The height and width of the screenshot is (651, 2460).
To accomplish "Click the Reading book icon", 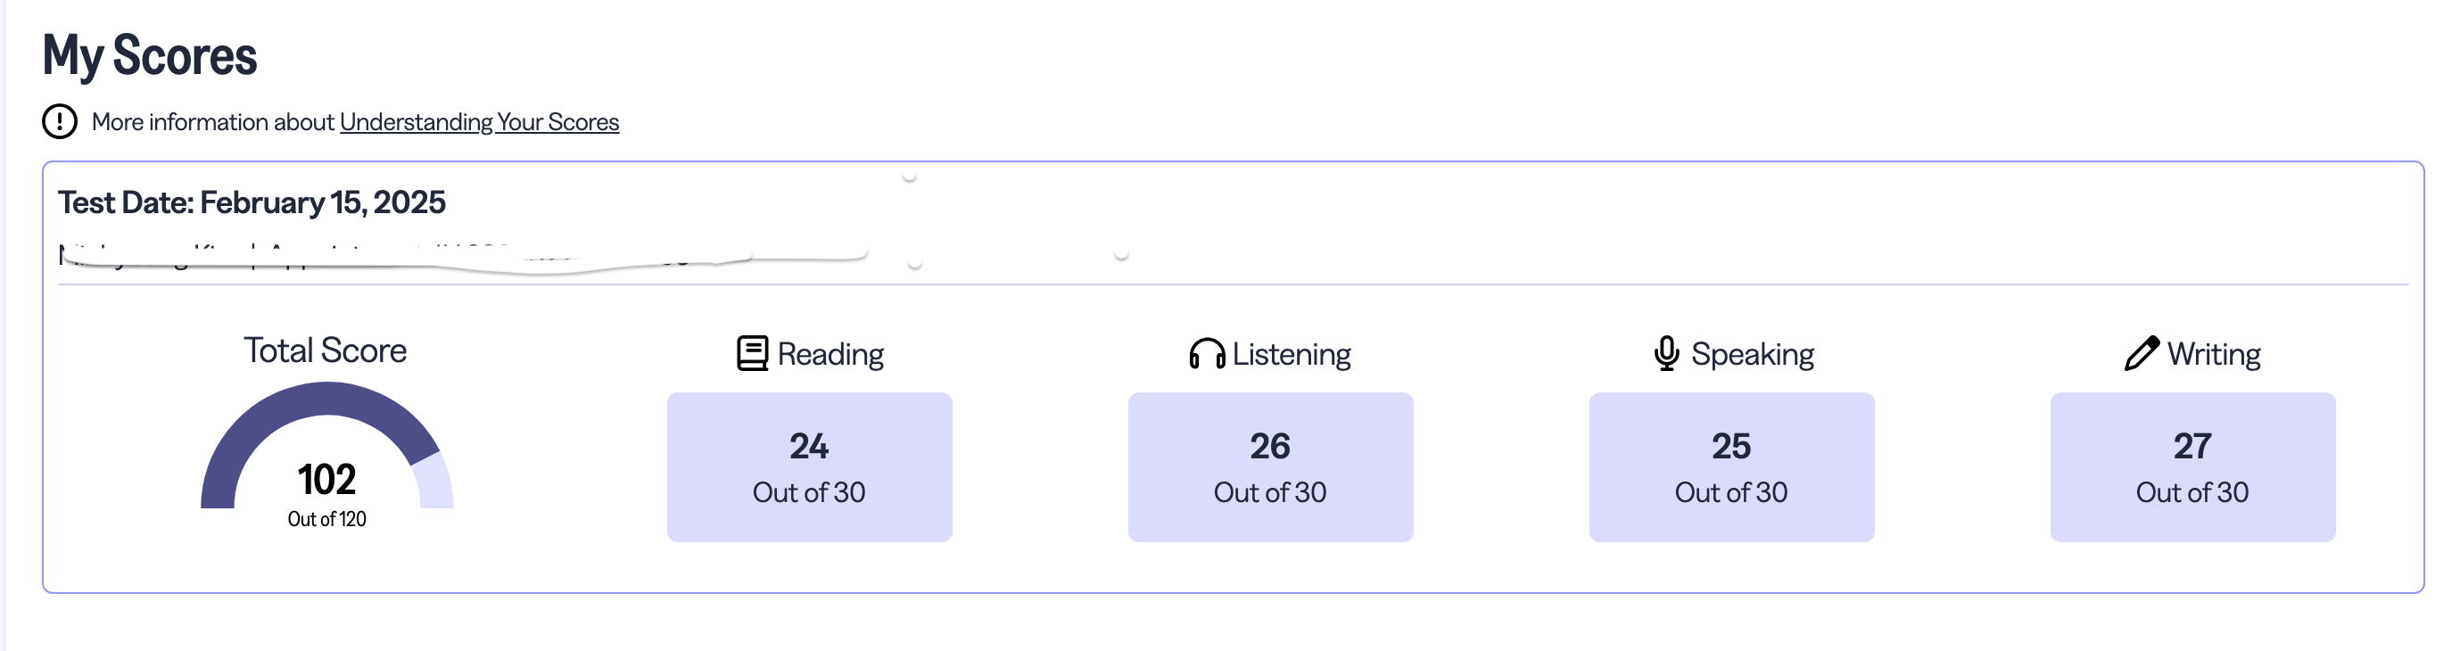I will tap(752, 353).
